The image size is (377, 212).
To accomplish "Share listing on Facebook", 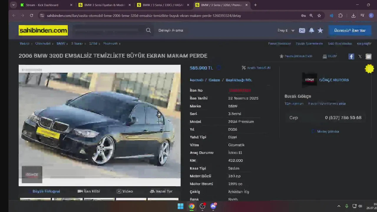I will 351,57.
